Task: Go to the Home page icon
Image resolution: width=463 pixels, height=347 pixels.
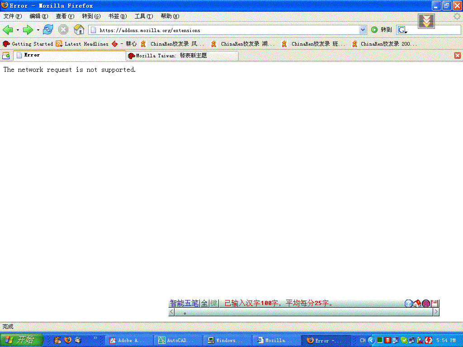Action: coord(79,29)
